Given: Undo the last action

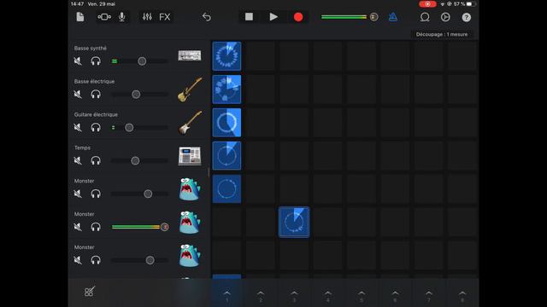Looking at the screenshot, I should click(207, 17).
